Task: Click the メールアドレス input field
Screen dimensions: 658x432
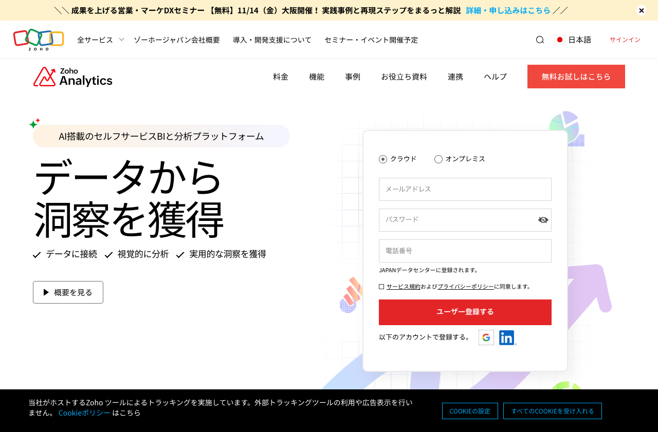Action: (465, 189)
